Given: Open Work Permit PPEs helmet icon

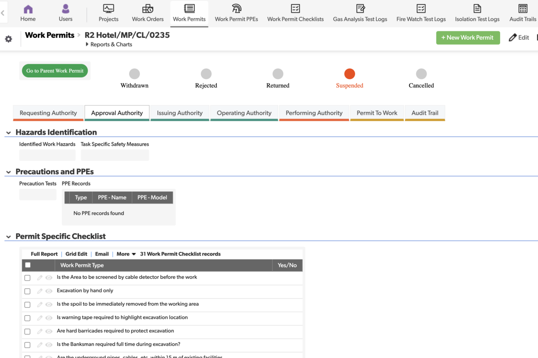Looking at the screenshot, I should (x=236, y=9).
